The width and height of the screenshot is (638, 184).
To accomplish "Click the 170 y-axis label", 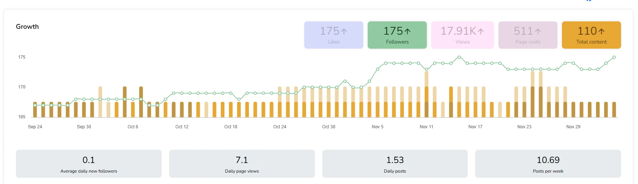I will pyautogui.click(x=22, y=87).
